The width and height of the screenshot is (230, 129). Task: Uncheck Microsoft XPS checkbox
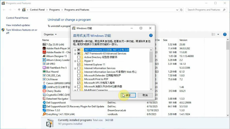[x=78, y=83]
